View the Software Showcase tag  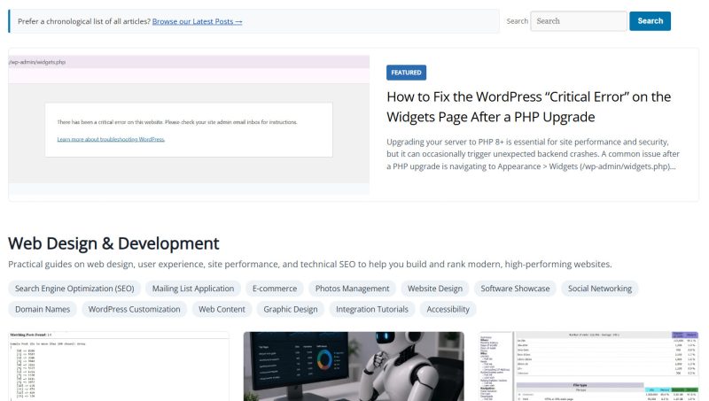(x=515, y=289)
